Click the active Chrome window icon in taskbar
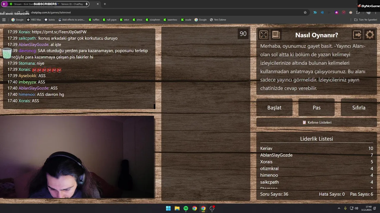Viewport: 380px width, 213px height. (203, 208)
